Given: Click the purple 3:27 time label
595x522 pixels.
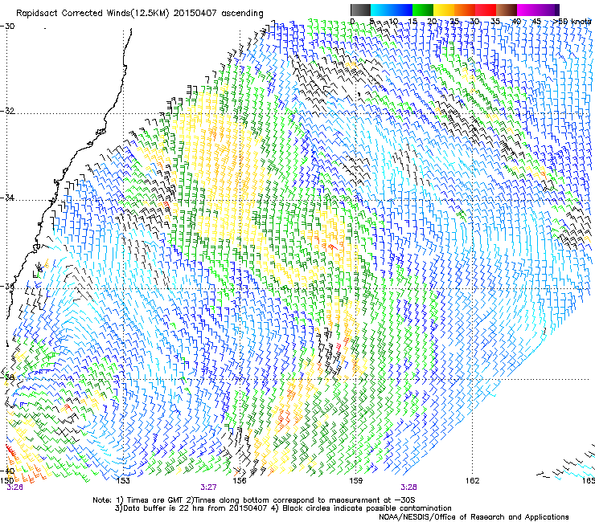Looking at the screenshot, I should 208,487.
